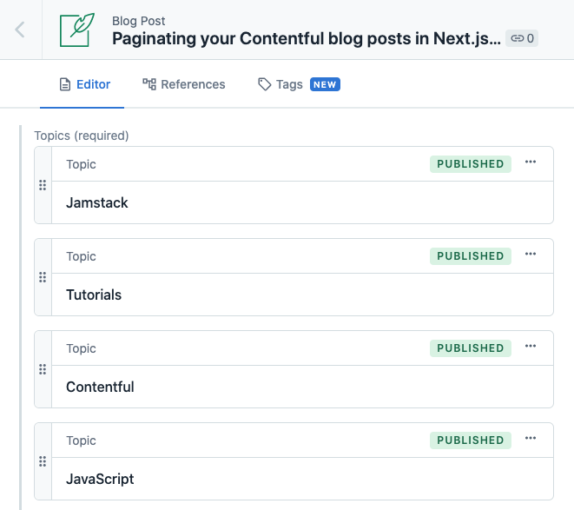Screen dimensions: 574x510
Task: Open the Contentful topic entry
Action: pyautogui.click(x=100, y=387)
